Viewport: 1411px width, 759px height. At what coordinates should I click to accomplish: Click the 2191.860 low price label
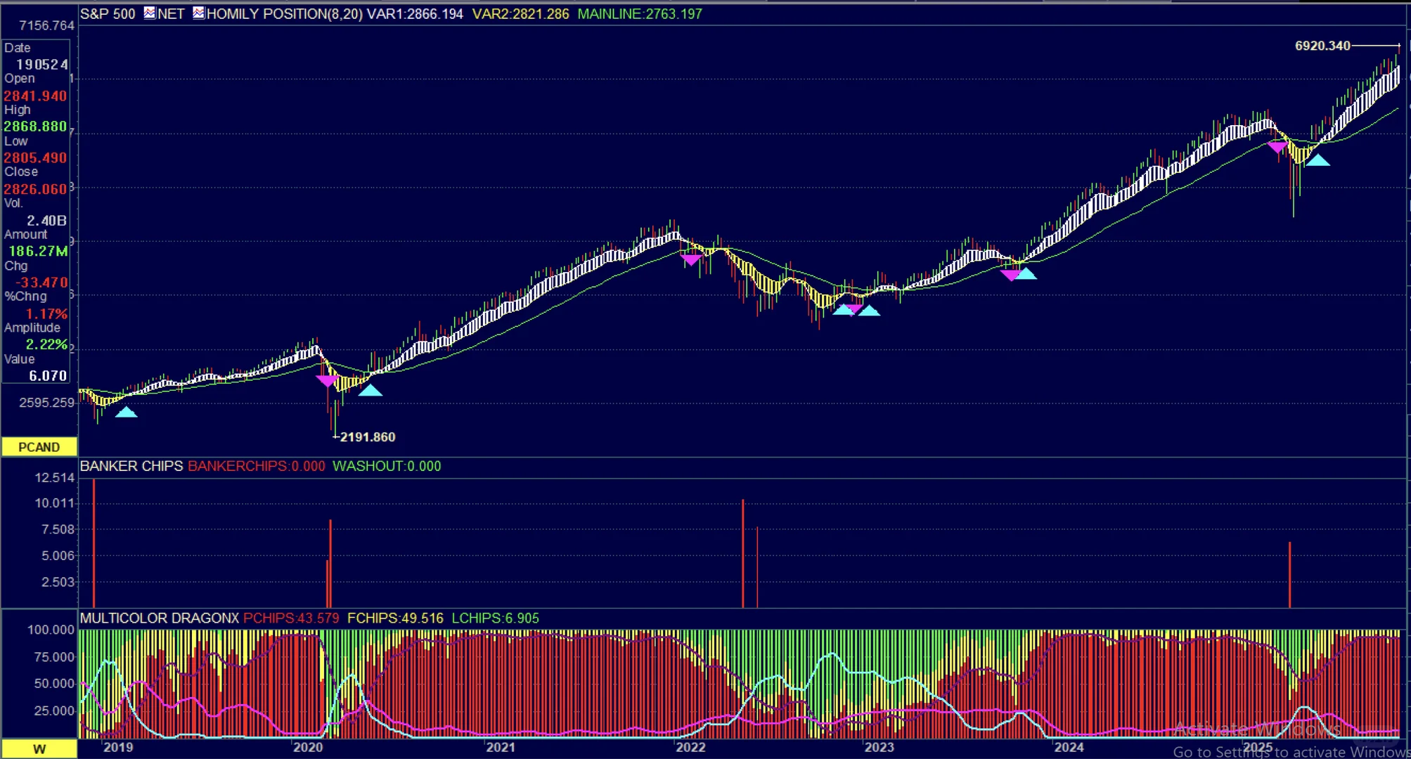tap(367, 437)
